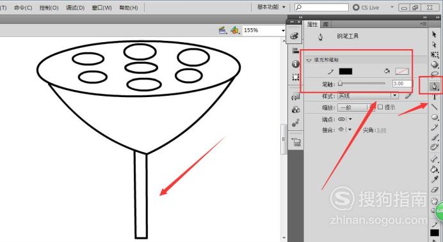Select the Bone tool
The width and height of the screenshot is (443, 242).
pos(434,159)
